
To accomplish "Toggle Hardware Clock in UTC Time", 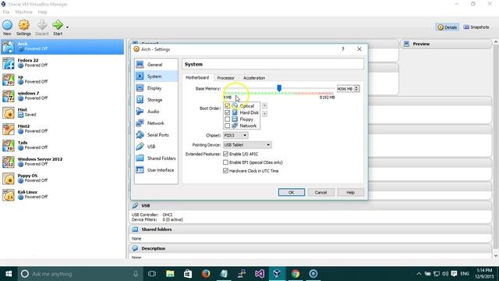I will 225,171.
